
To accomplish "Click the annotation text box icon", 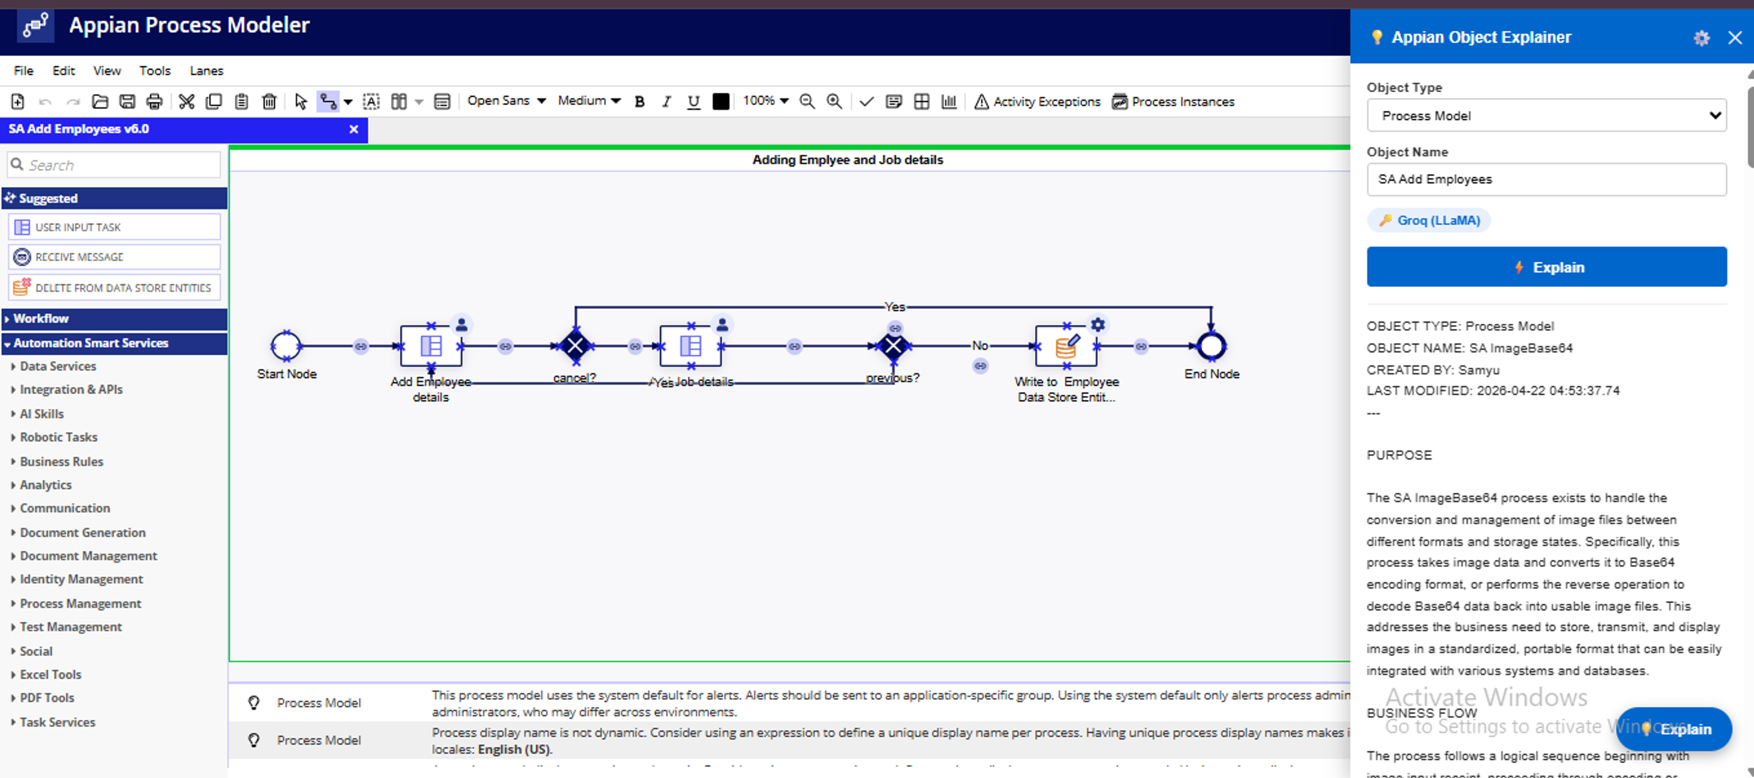I will (371, 101).
